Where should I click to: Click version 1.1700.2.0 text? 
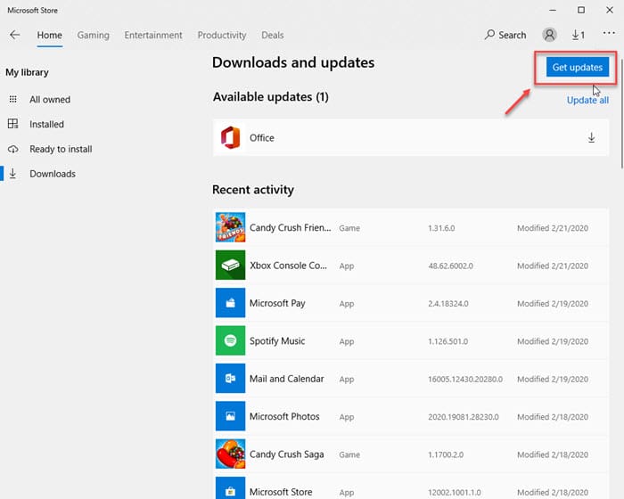click(446, 454)
